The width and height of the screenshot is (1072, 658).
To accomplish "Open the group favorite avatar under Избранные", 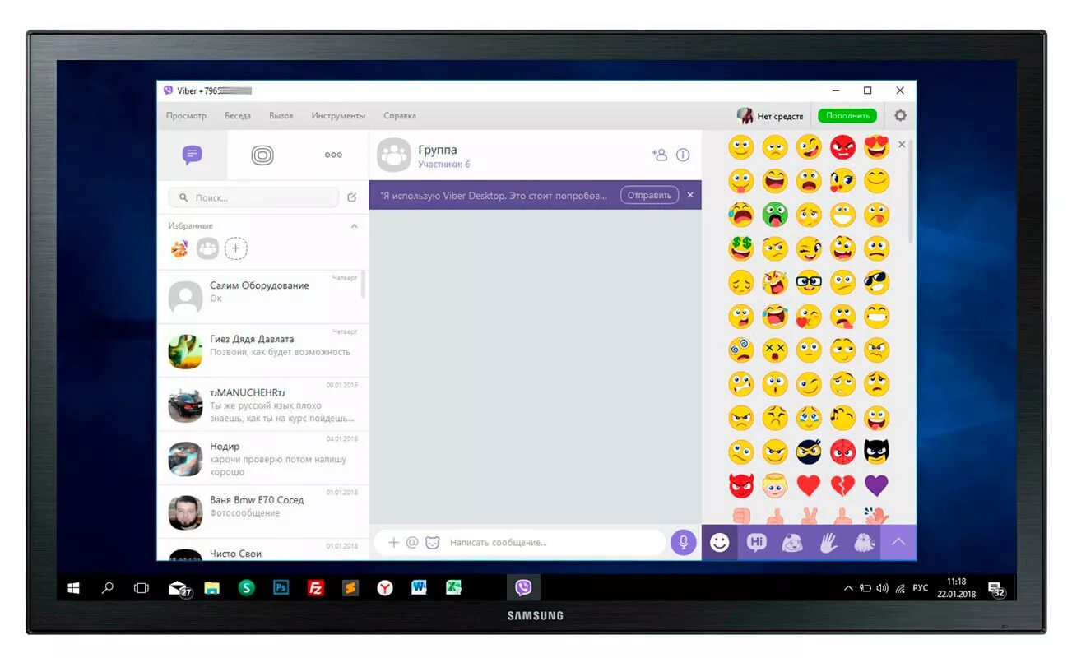I will click(x=207, y=248).
